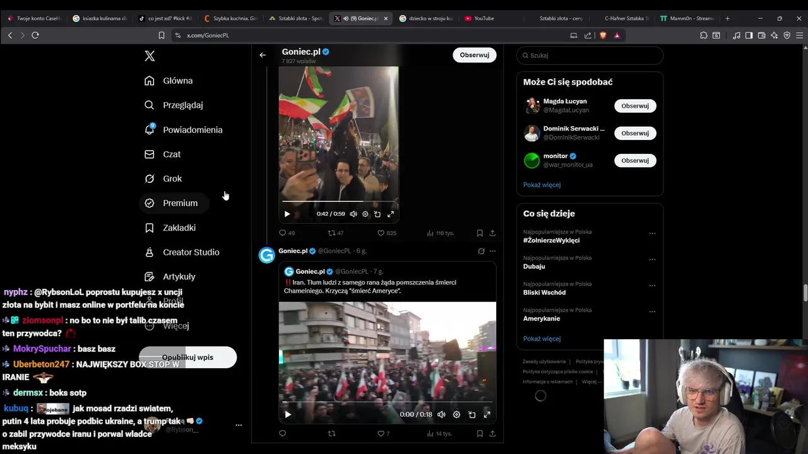Toggle picture-in-picture on first video
The height and width of the screenshot is (454, 808).
[x=377, y=214]
